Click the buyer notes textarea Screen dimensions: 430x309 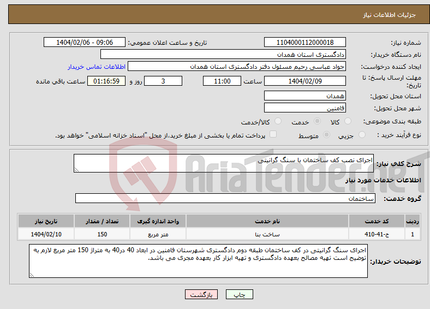[198, 261]
